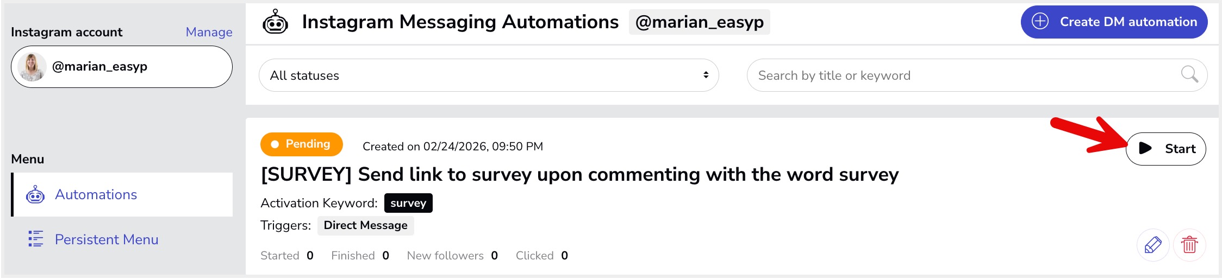Edit the survey automation with the pencil icon
Screen dimensions: 1222x279
[x=1152, y=245]
